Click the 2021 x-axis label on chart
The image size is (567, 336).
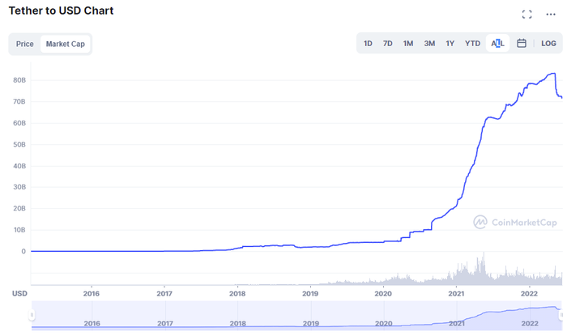pyautogui.click(x=456, y=294)
